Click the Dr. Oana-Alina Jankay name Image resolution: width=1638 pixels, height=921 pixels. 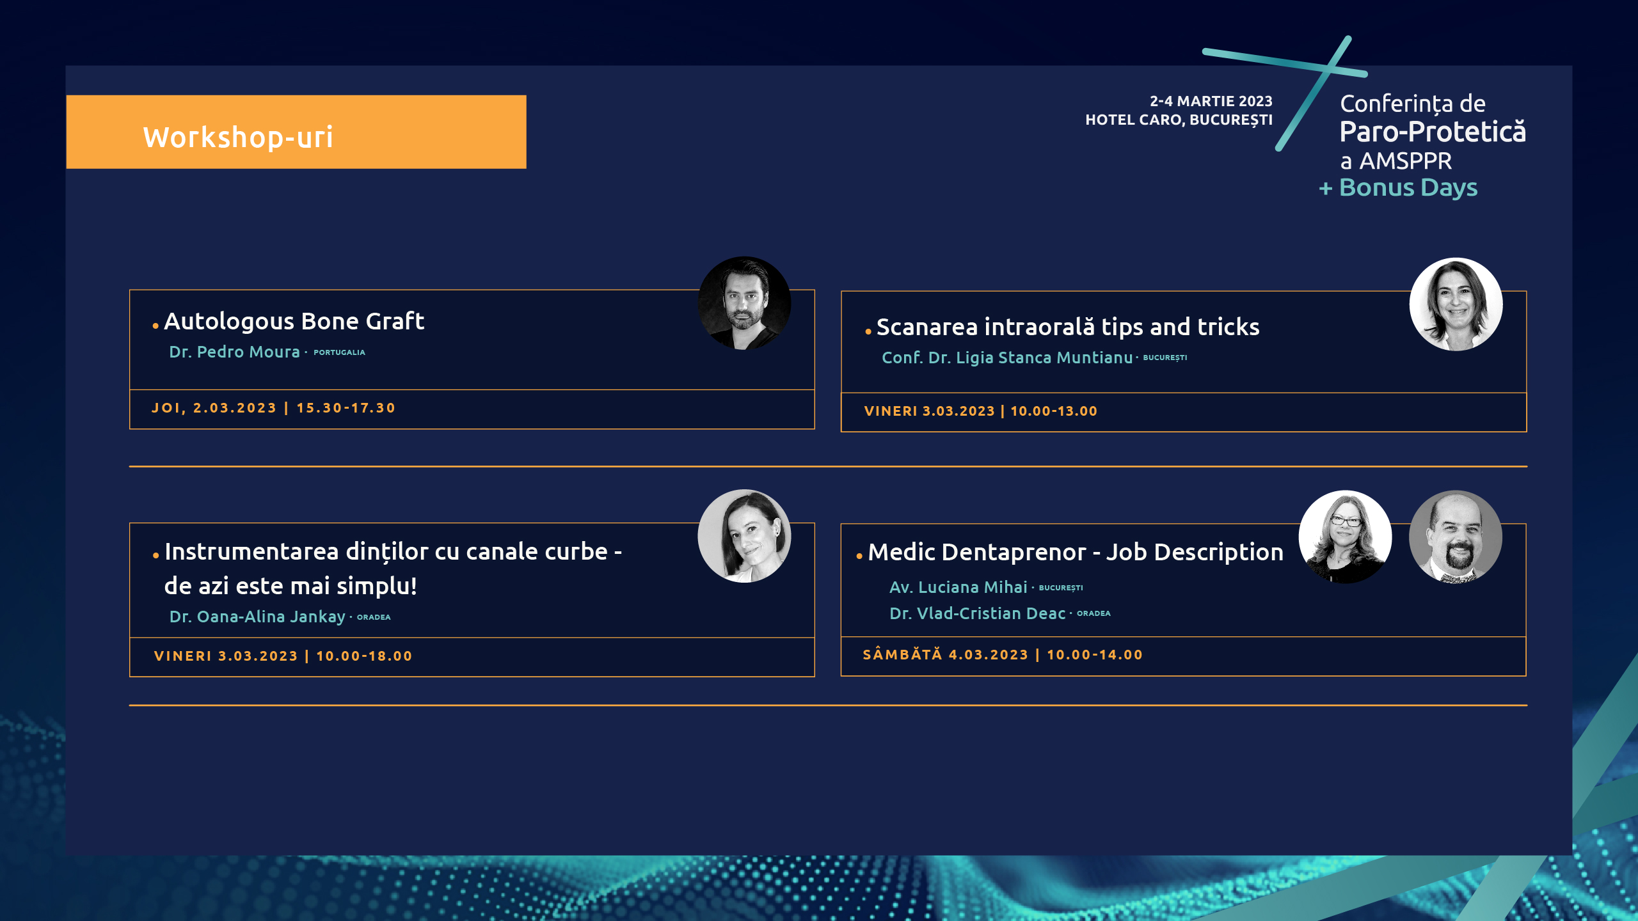[x=257, y=617]
